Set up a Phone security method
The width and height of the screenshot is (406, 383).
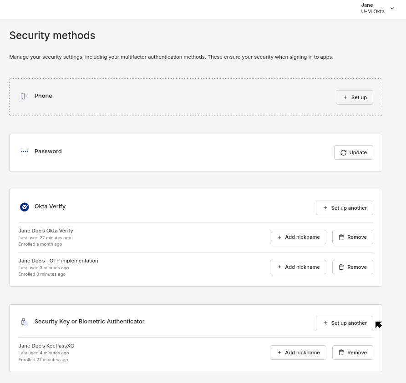coord(354,97)
